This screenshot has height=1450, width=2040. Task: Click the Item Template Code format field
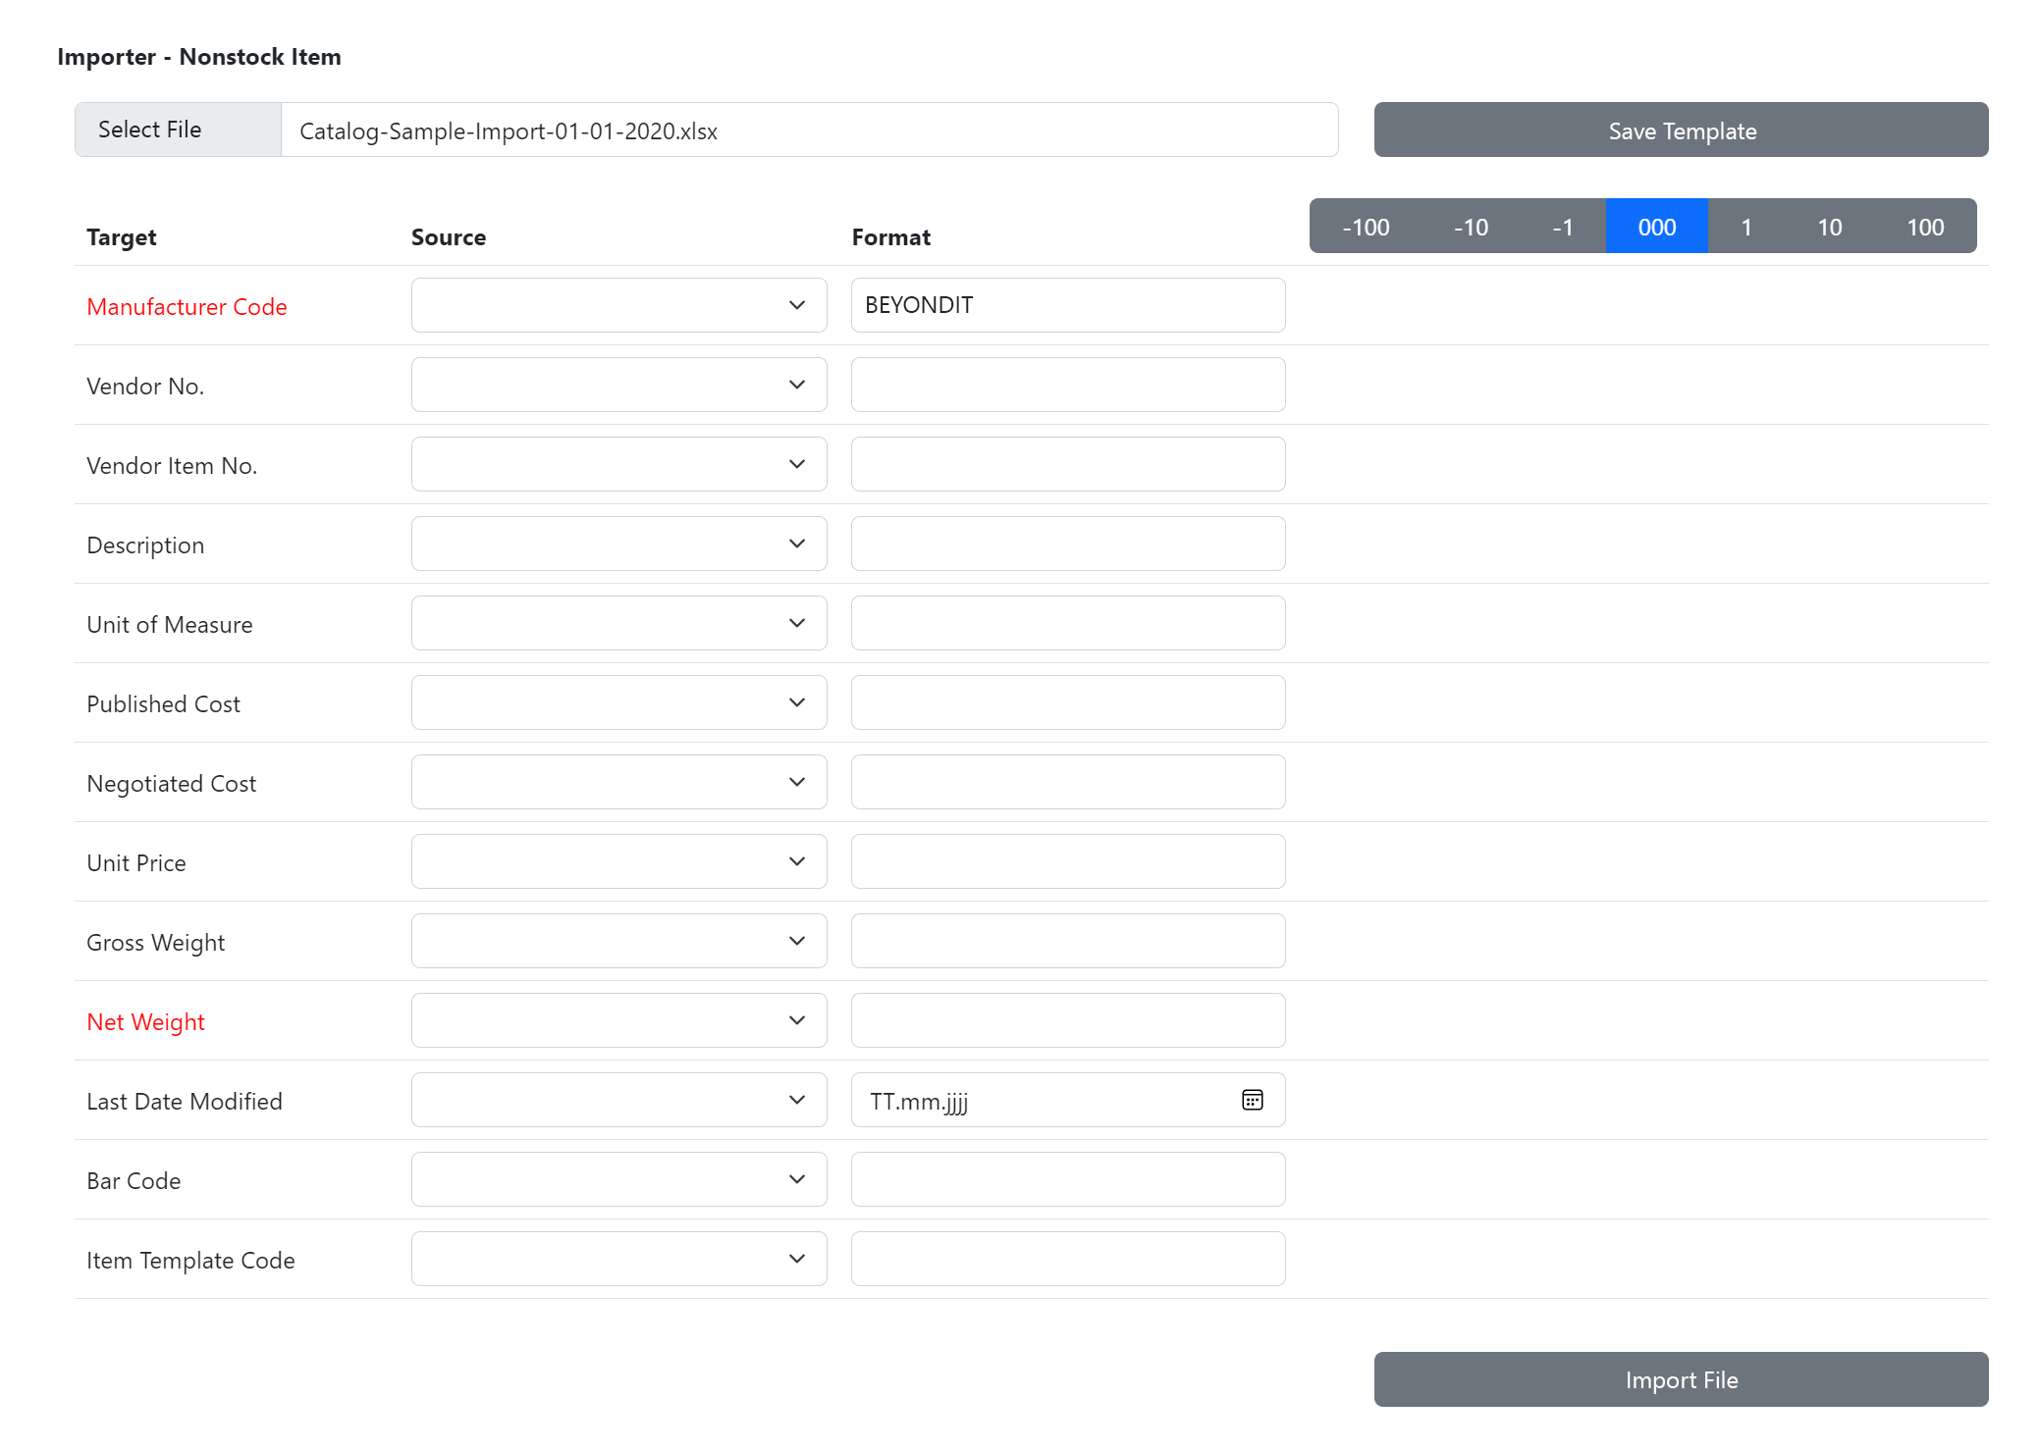coord(1067,1259)
